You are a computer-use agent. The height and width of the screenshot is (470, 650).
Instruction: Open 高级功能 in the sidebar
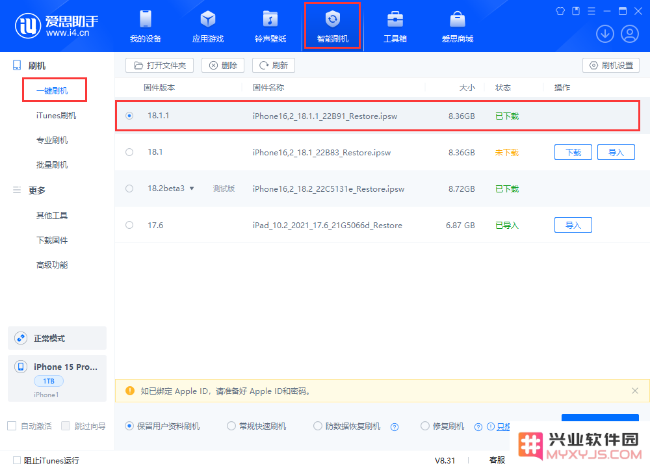tap(52, 265)
